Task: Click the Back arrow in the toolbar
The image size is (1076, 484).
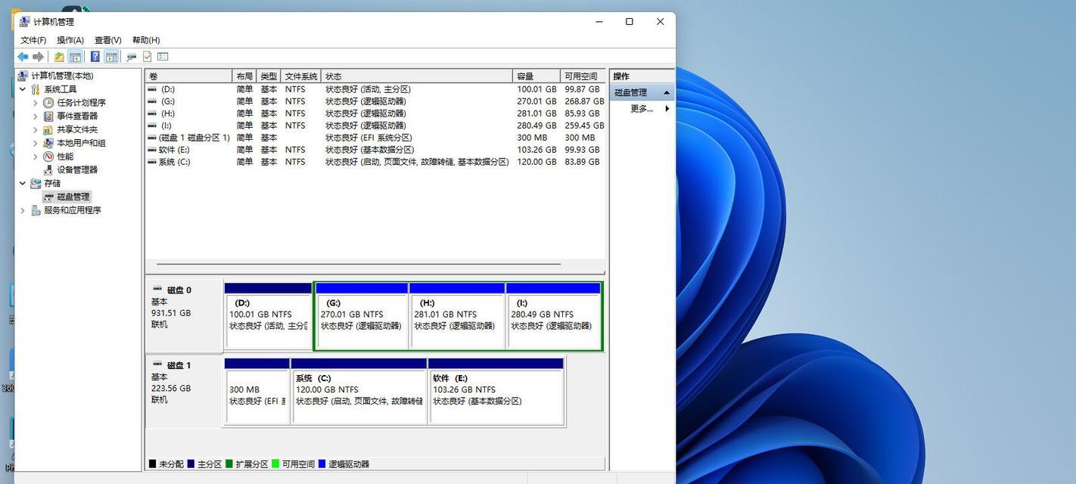Action: click(23, 57)
